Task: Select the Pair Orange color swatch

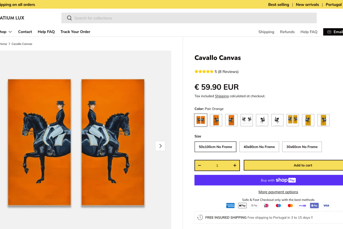Action: (x=201, y=120)
